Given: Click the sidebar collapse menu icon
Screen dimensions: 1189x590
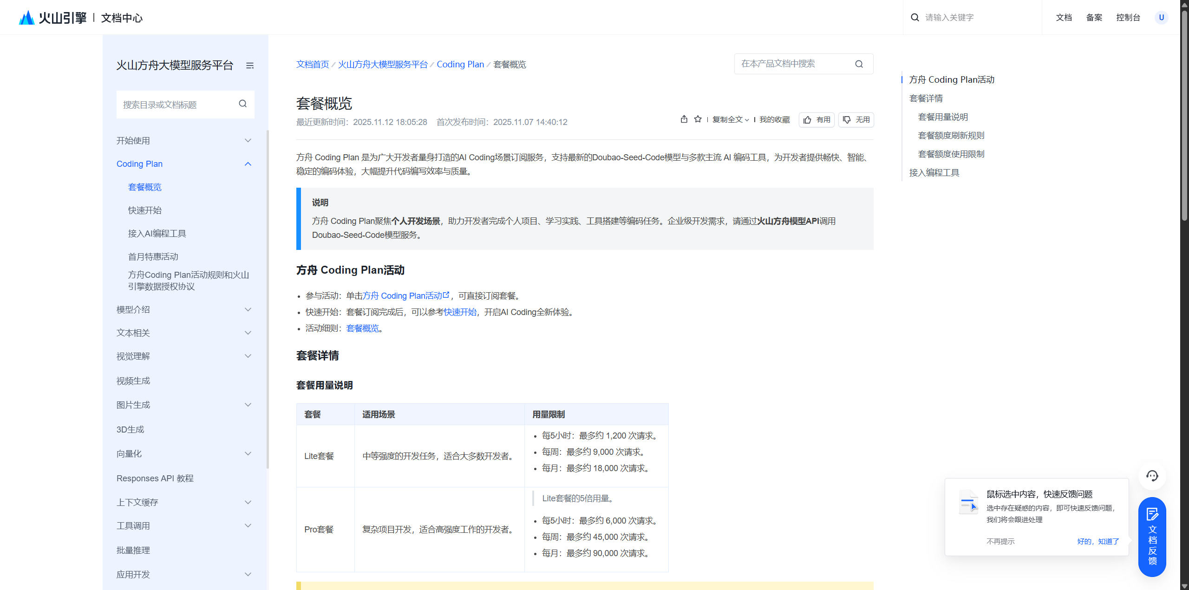Looking at the screenshot, I should point(250,66).
